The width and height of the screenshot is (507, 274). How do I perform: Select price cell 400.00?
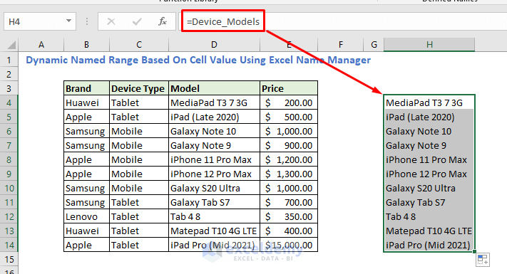(289, 231)
